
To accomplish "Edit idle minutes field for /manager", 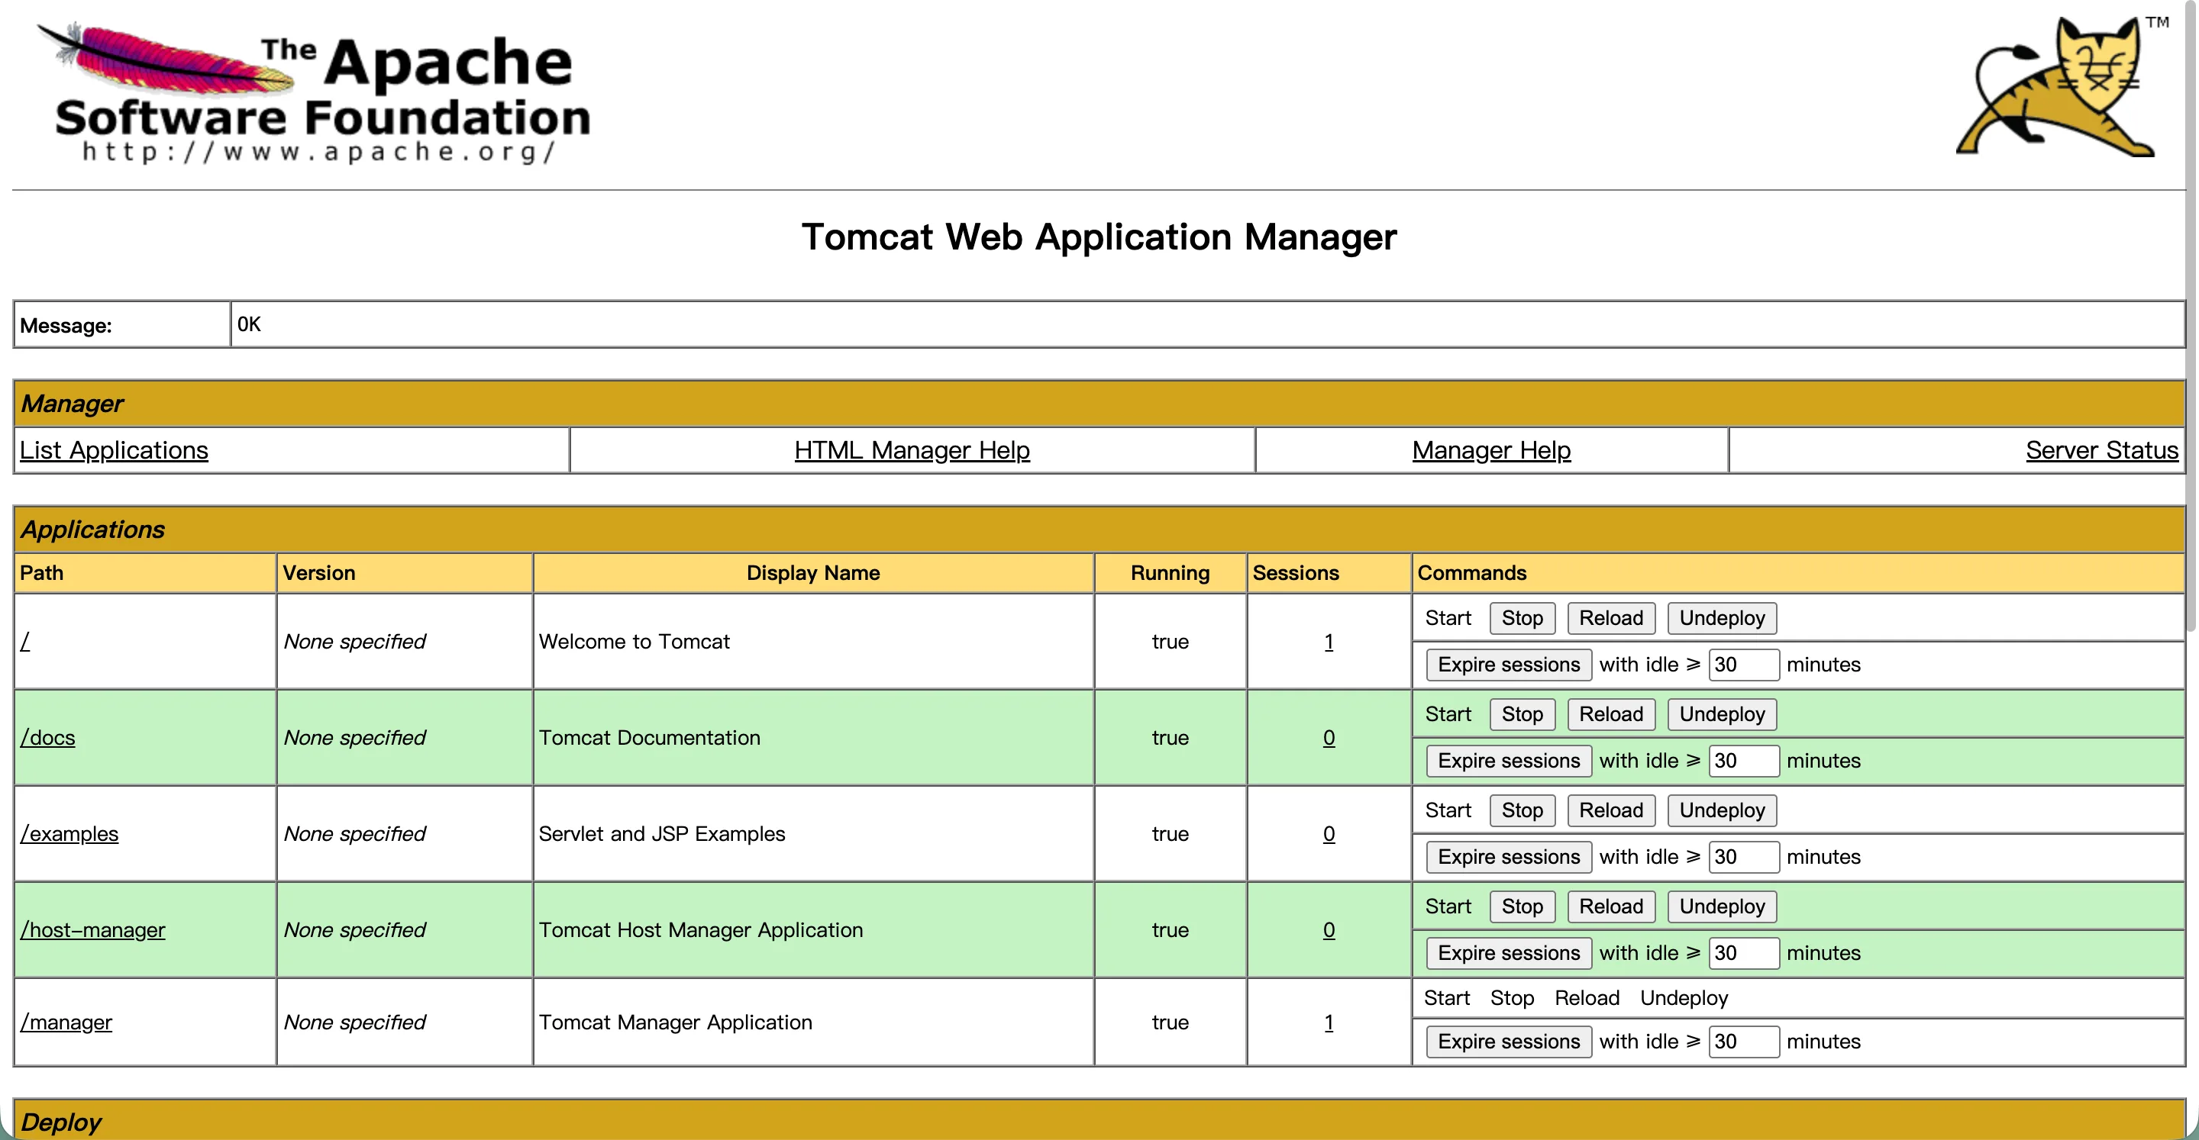I will [1744, 1042].
